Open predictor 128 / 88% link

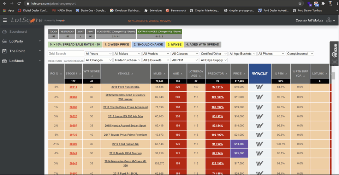click(x=218, y=97)
